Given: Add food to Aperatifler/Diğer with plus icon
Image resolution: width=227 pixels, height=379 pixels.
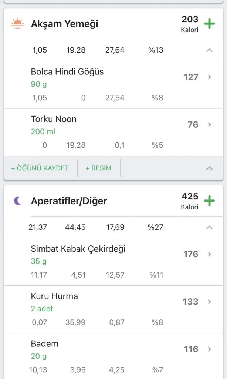Looking at the screenshot, I should tap(210, 201).
